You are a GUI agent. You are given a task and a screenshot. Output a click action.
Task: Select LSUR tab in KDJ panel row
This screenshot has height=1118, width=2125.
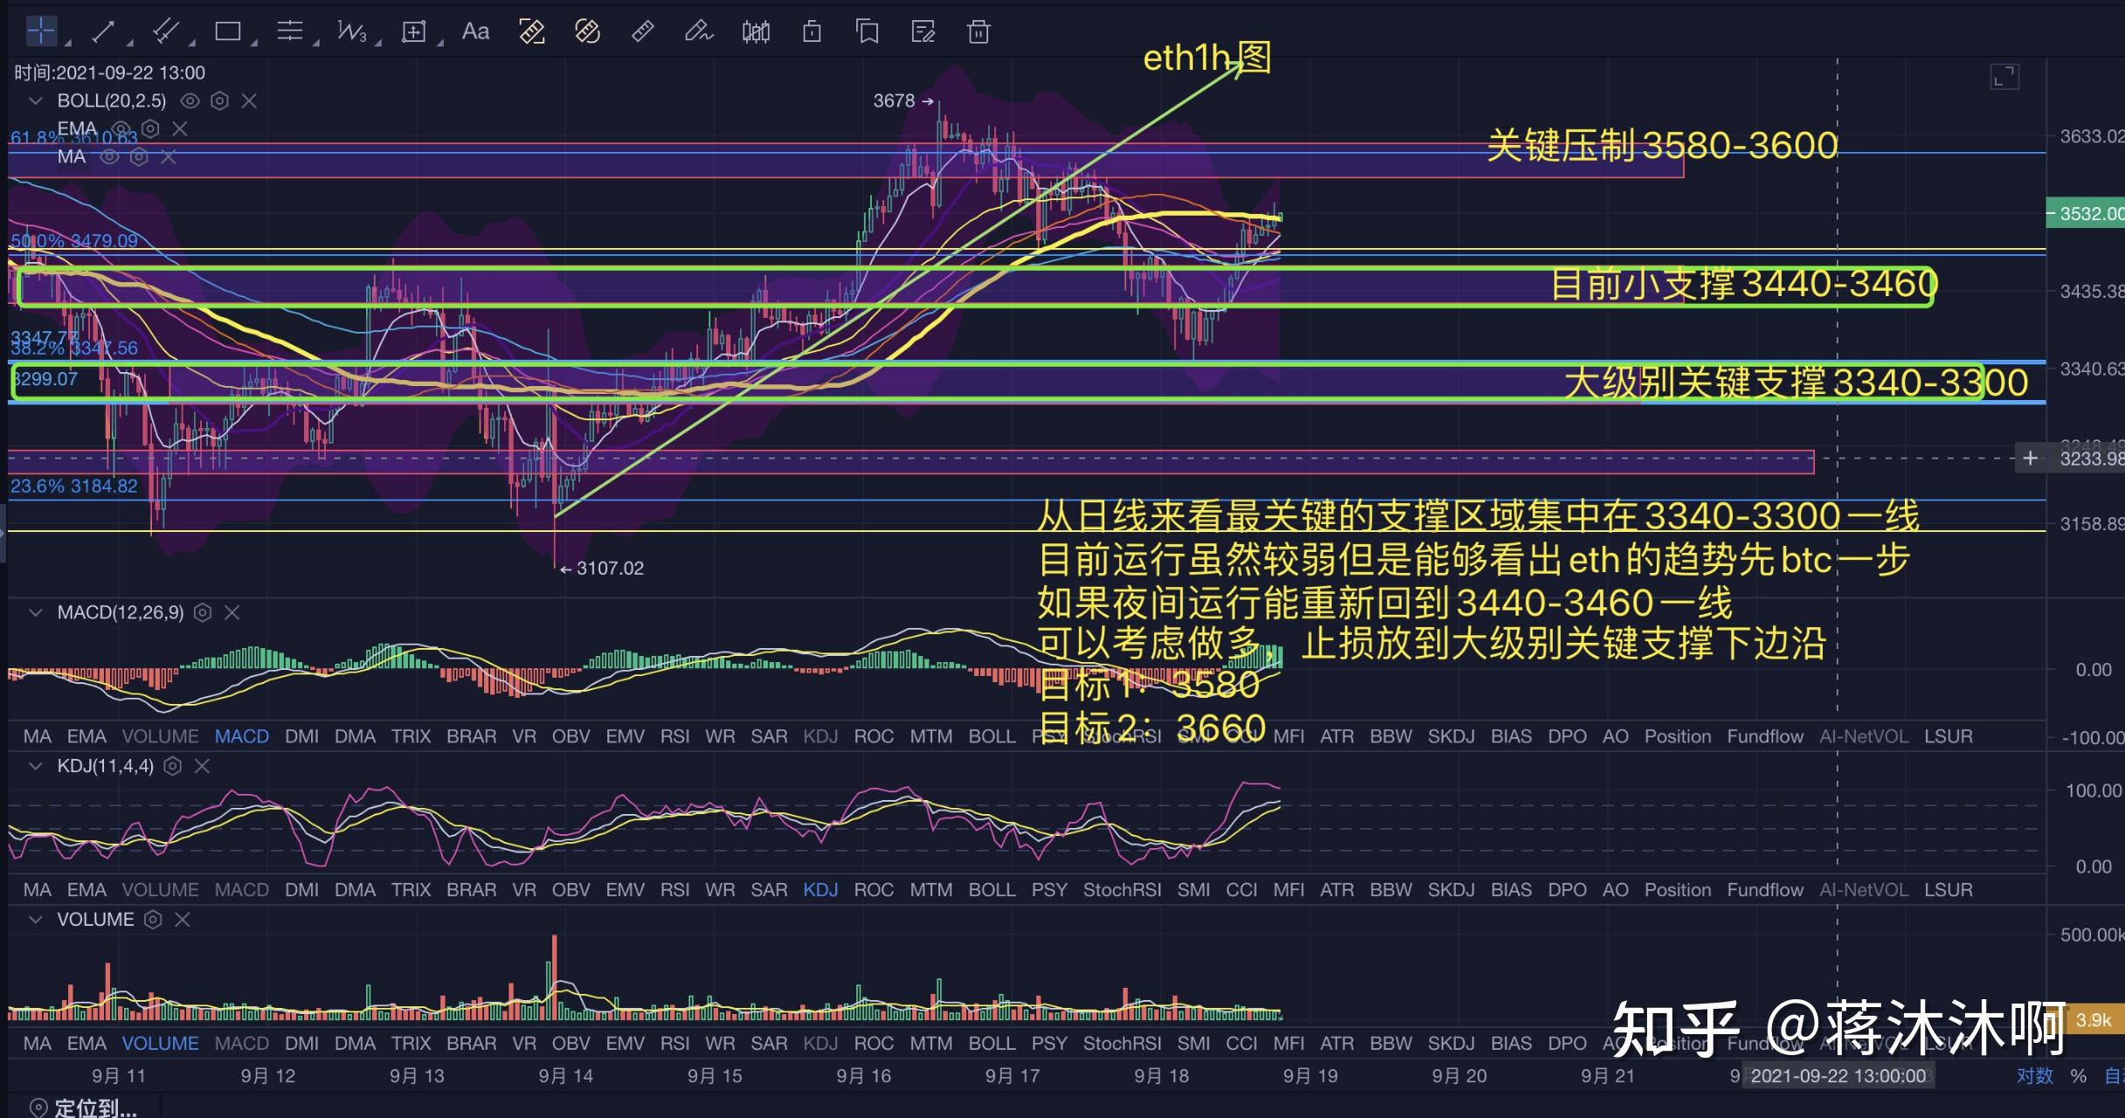[x=1948, y=890]
